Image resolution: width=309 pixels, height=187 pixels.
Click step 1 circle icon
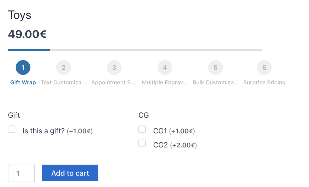click(x=23, y=68)
